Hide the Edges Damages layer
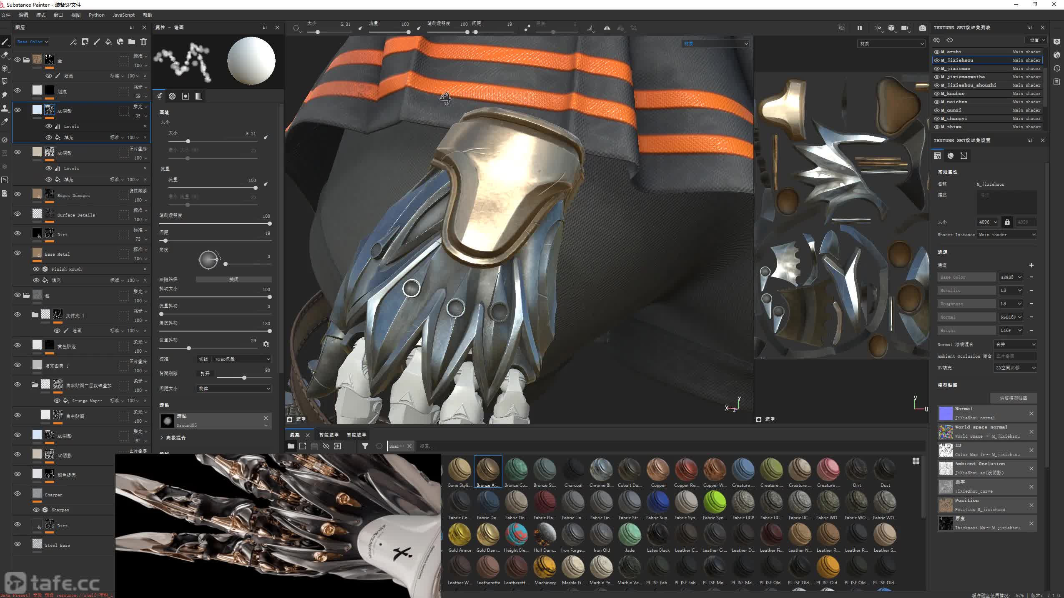 pos(18,194)
